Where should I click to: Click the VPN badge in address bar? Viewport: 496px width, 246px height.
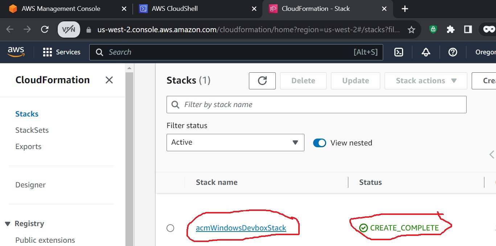[x=69, y=30]
